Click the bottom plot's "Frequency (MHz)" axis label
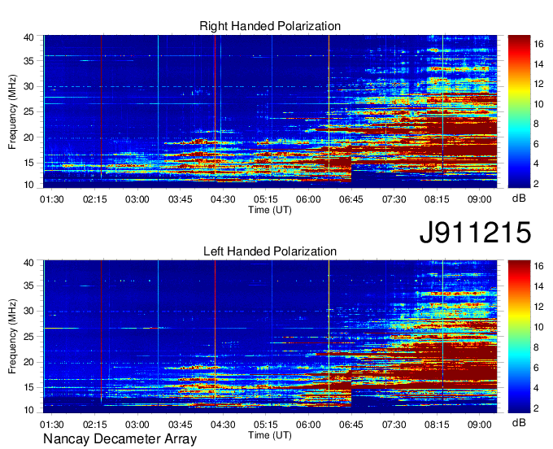553x449 pixels. click(x=12, y=337)
